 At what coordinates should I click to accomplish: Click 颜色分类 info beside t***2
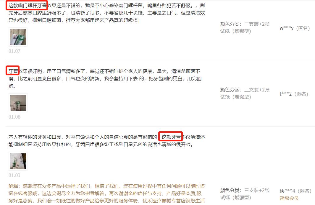click(x=245, y=94)
